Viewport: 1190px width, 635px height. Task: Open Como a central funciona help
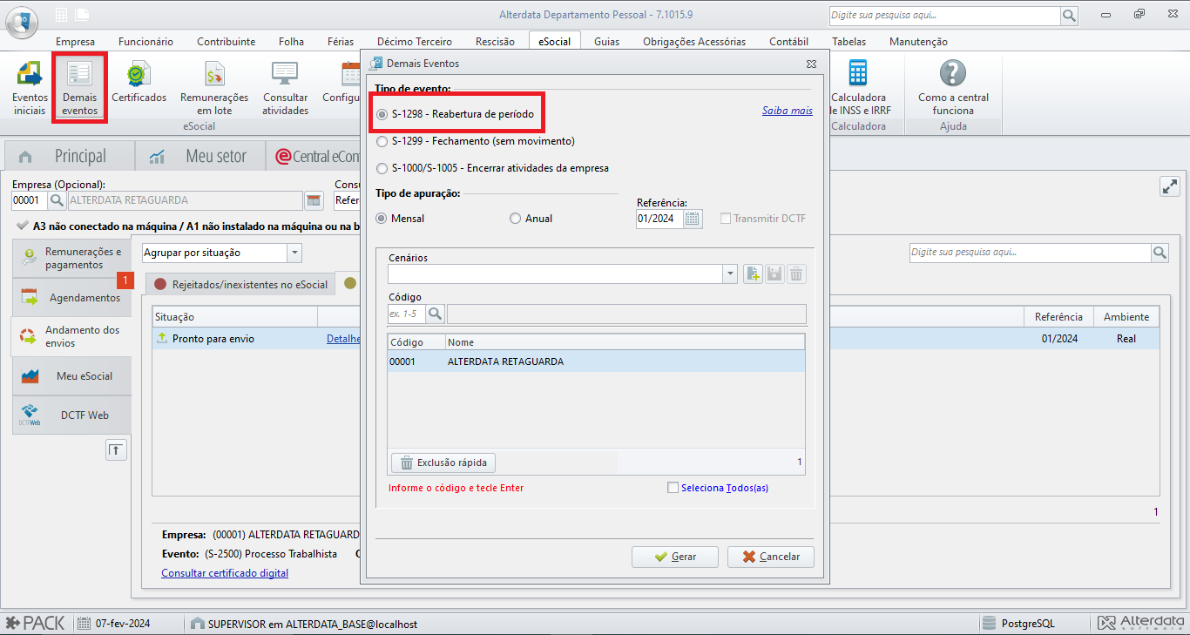953,88
